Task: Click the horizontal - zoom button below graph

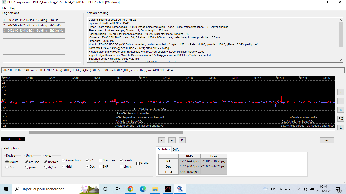Action: click(x=162, y=140)
